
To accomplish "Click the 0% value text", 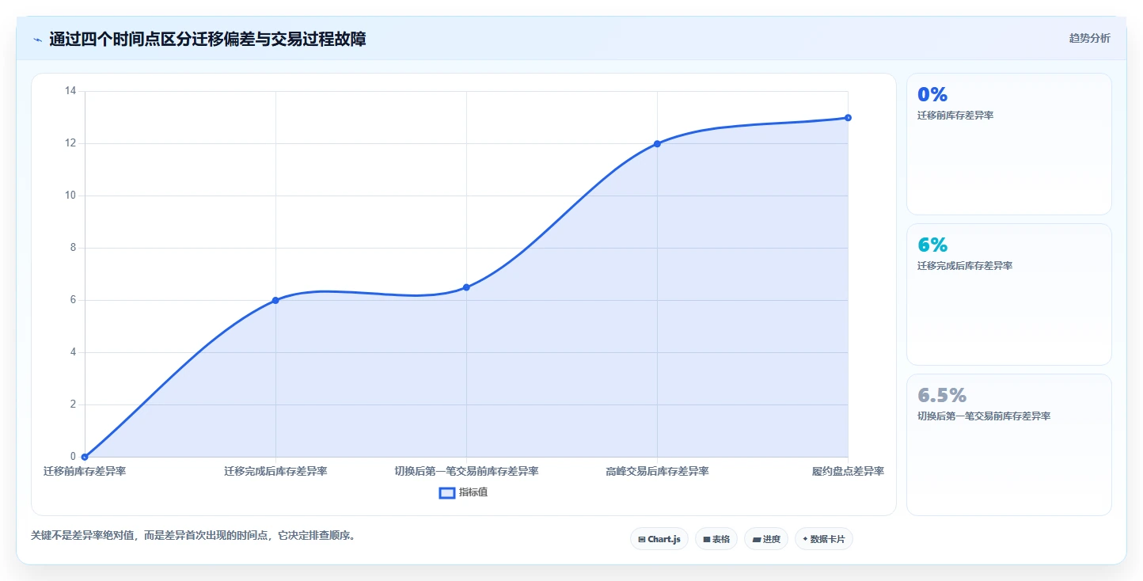I will (x=932, y=94).
